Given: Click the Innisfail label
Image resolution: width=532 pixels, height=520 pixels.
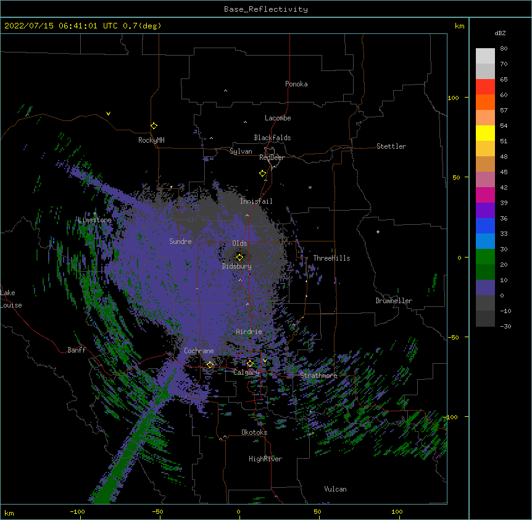Looking at the screenshot, I should 256,201.
